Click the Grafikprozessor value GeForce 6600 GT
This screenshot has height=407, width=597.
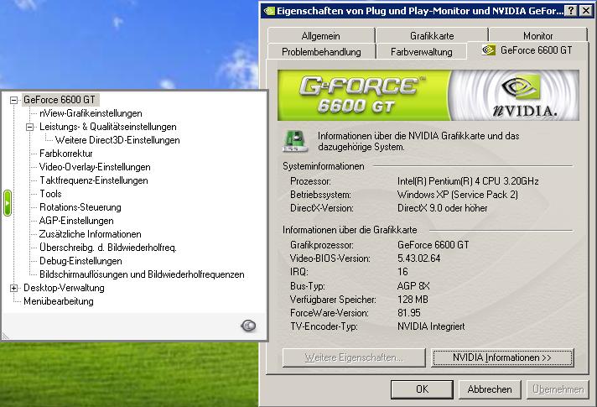tap(433, 245)
